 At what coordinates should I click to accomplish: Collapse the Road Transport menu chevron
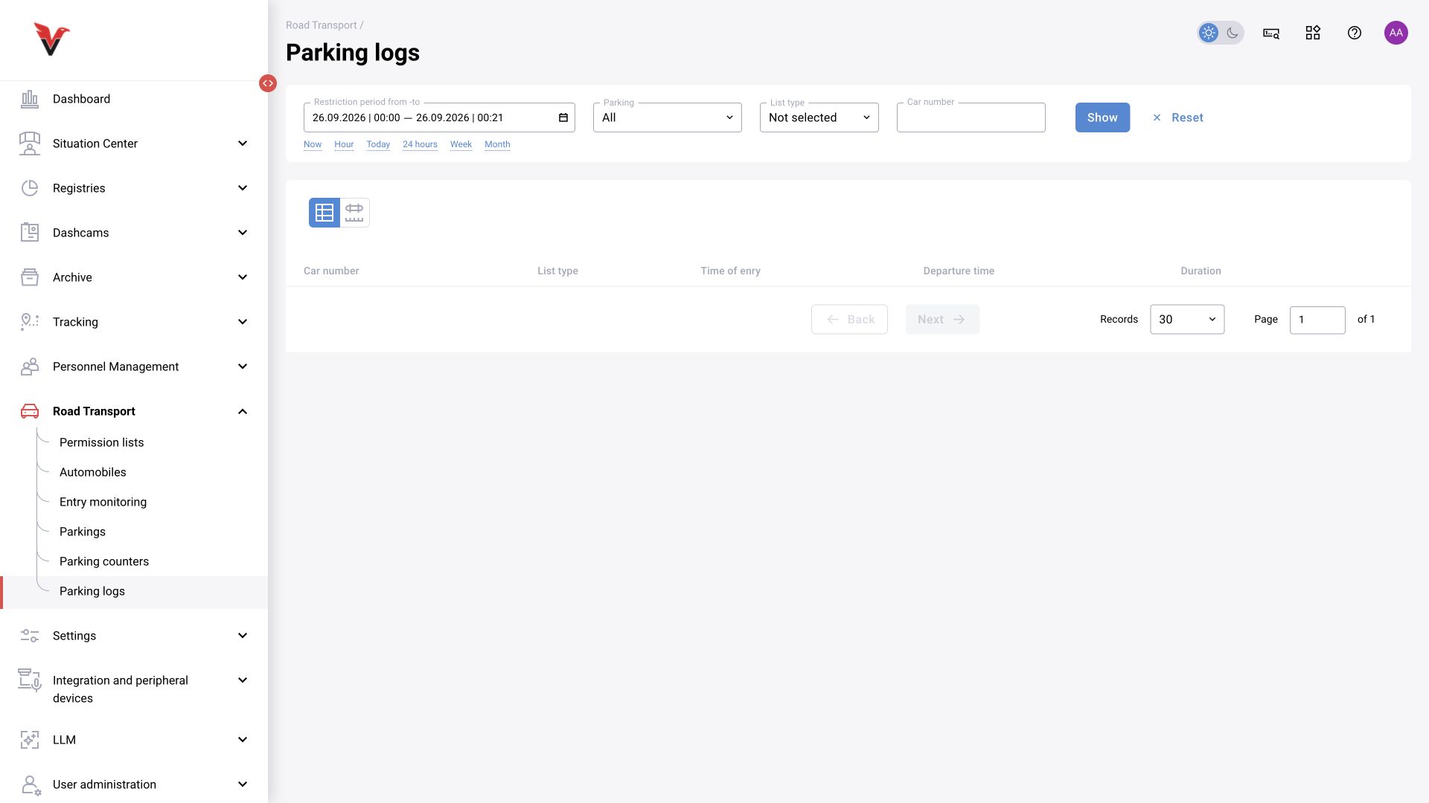(x=243, y=411)
